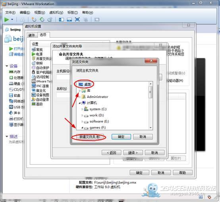Open the 文件(F) menu
The image size is (220, 202).
[10, 13]
